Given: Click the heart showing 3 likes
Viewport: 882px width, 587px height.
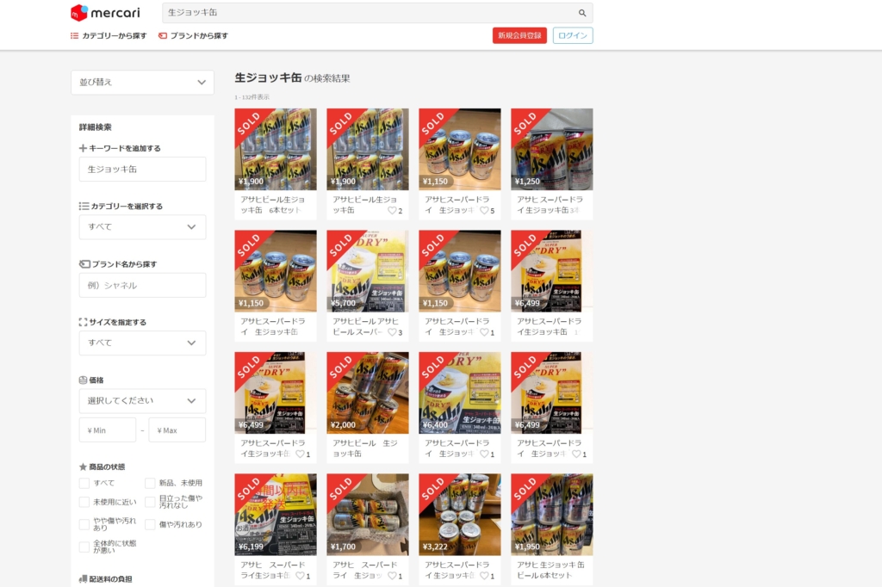Looking at the screenshot, I should [x=392, y=331].
